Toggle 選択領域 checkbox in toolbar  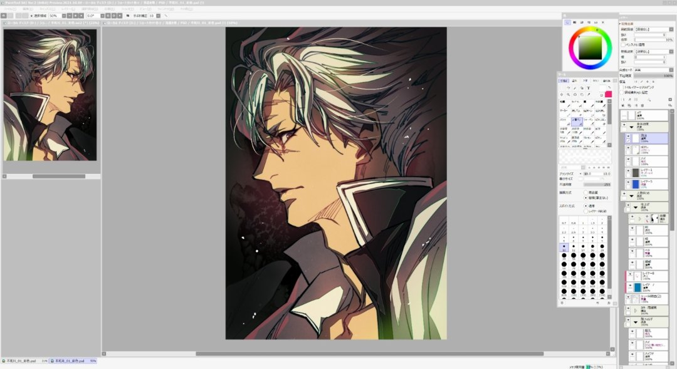[31, 16]
